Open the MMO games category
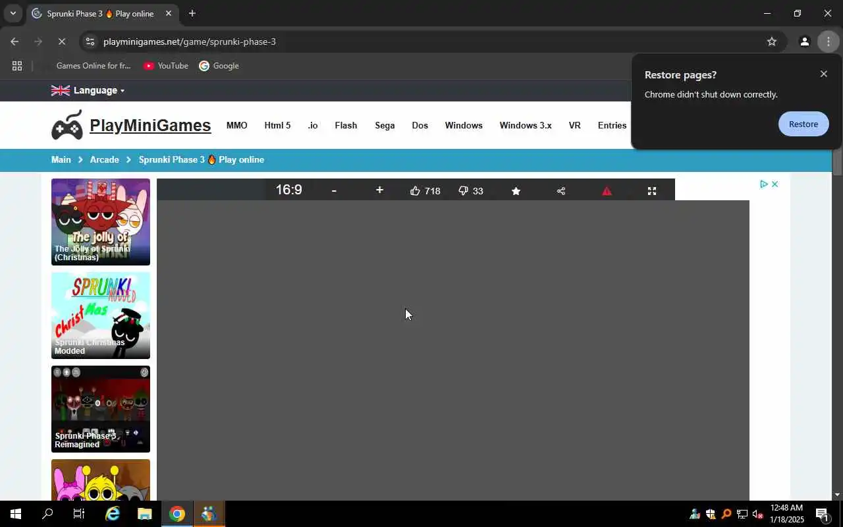Viewport: 843px width, 527px height. tap(236, 125)
